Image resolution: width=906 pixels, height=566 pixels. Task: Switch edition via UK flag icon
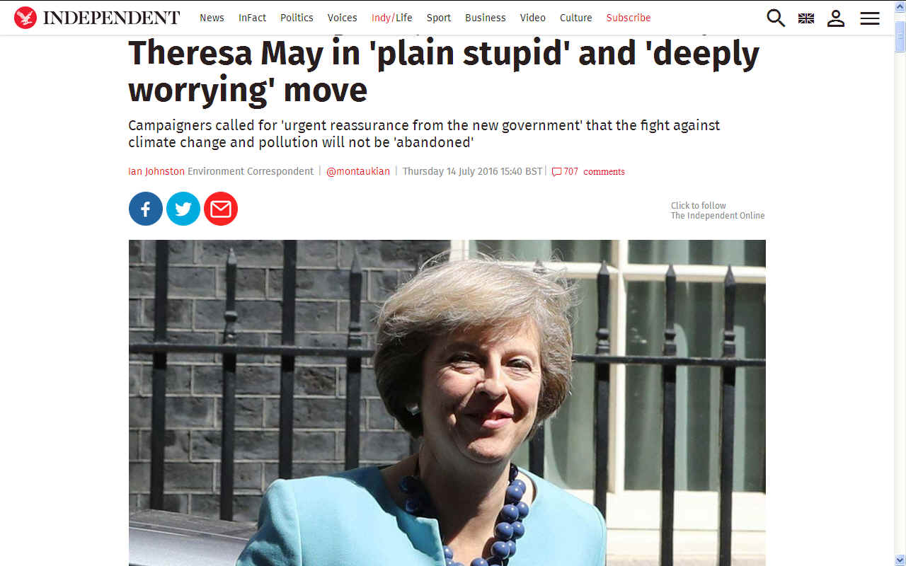(806, 18)
